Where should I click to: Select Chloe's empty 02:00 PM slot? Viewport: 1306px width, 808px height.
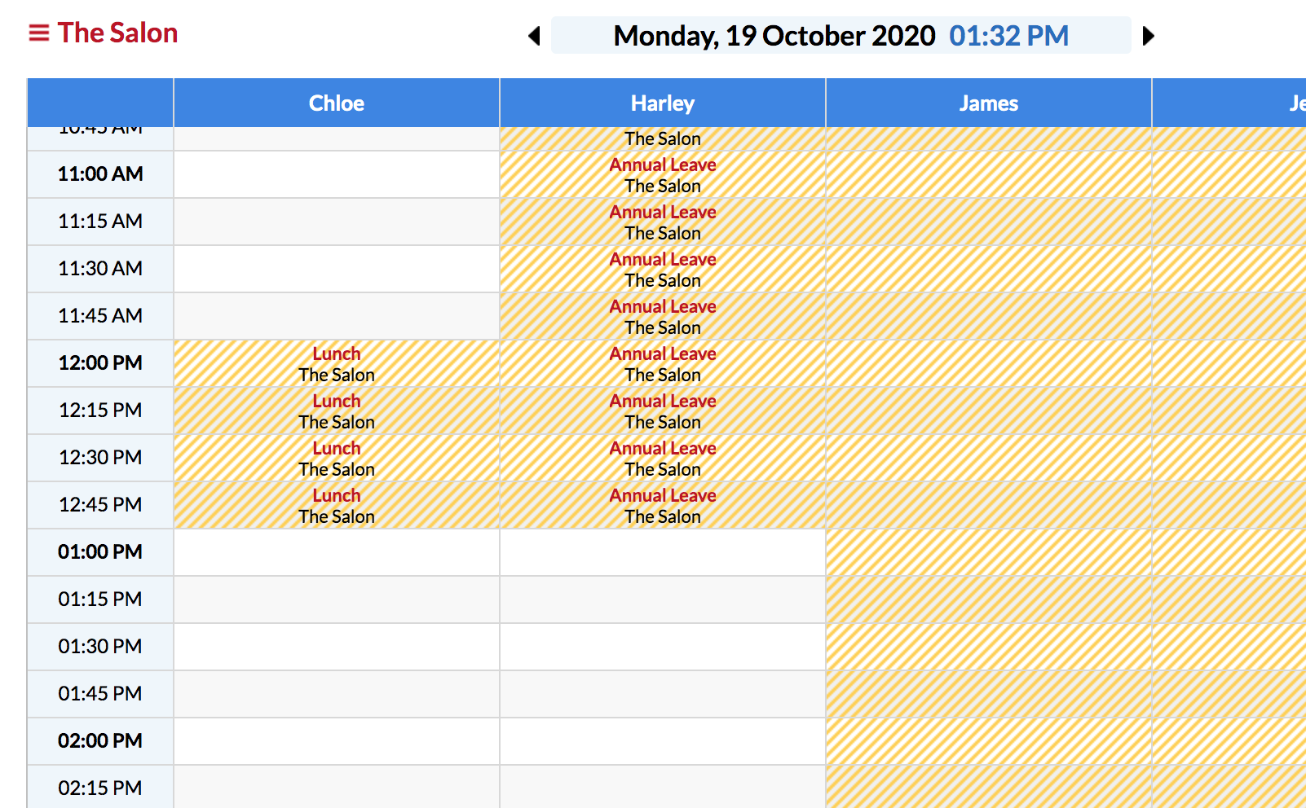pyautogui.click(x=337, y=741)
